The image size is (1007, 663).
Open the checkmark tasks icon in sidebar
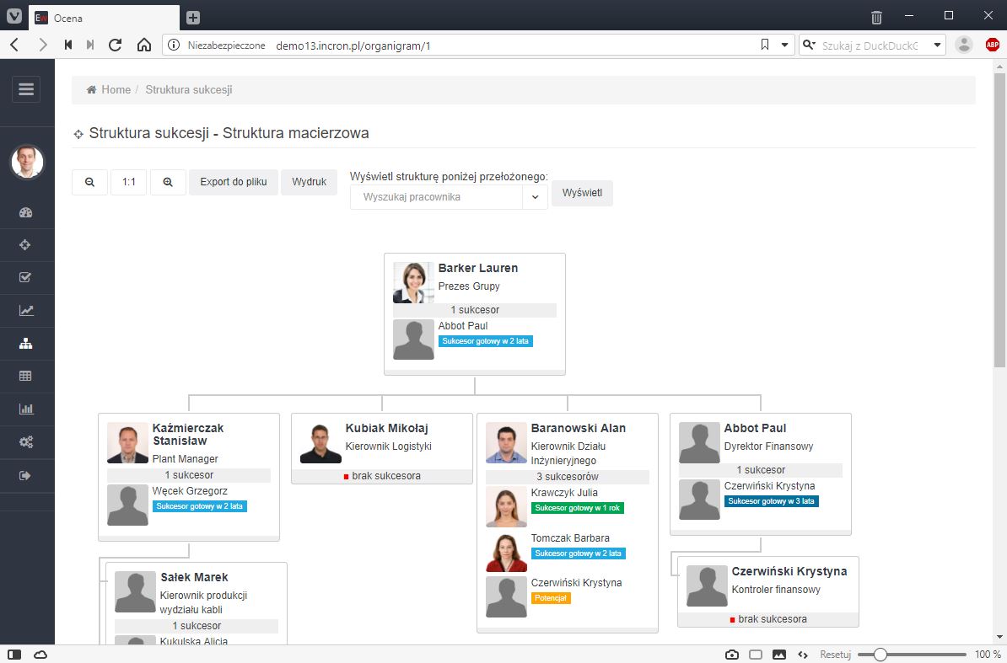click(x=25, y=278)
